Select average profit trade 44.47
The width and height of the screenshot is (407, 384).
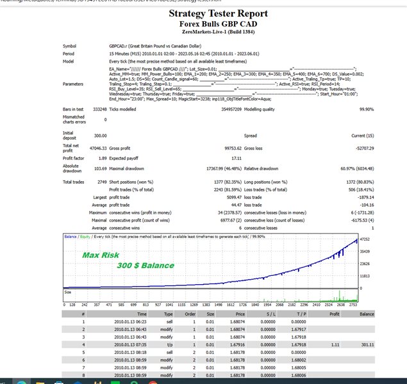click(236, 205)
